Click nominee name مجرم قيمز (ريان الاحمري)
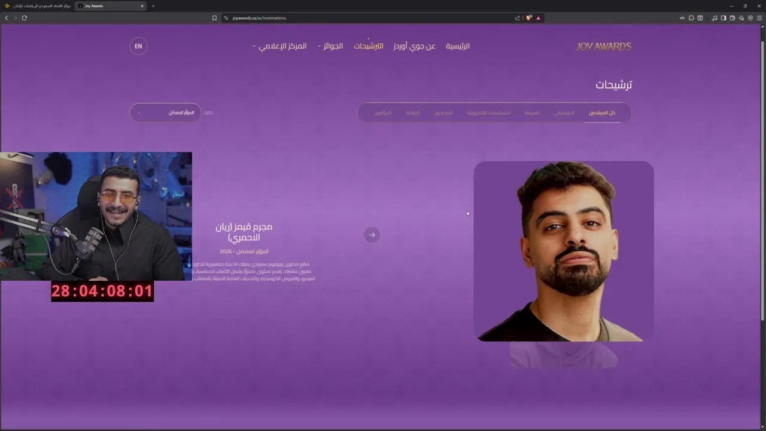 tap(244, 232)
